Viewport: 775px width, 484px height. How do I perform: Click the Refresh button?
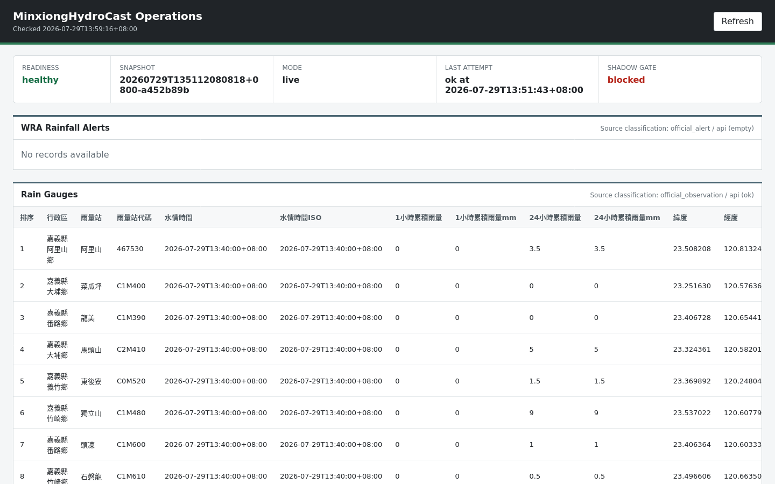(x=737, y=22)
